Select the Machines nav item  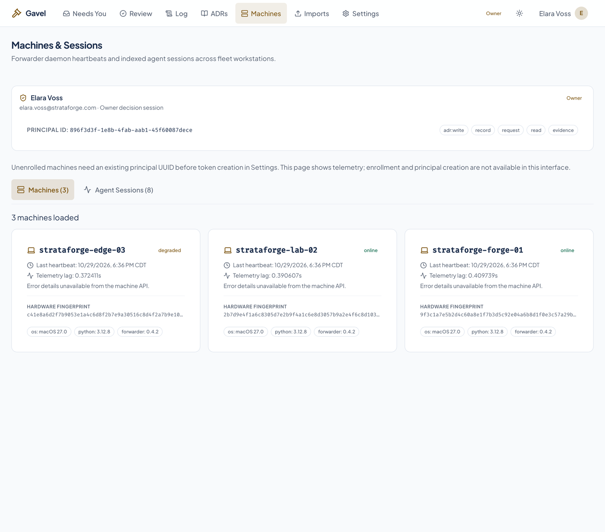(x=261, y=13)
